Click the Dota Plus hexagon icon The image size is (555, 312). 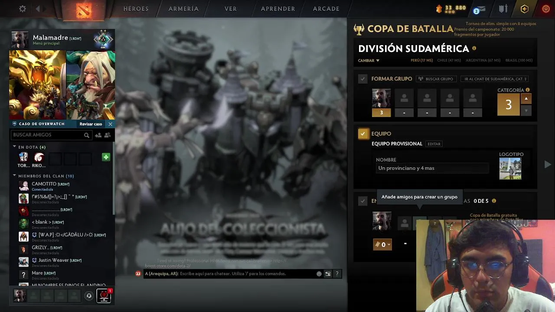(524, 9)
